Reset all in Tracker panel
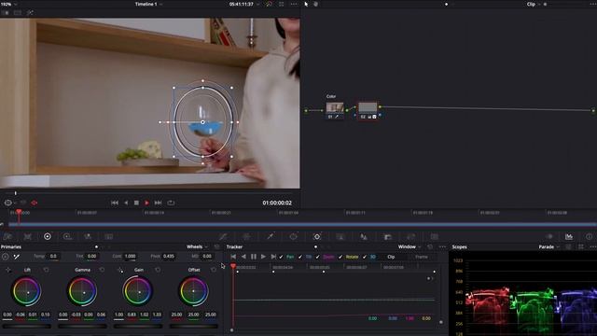Image resolution: width=597 pixels, height=336 pixels. click(x=430, y=246)
